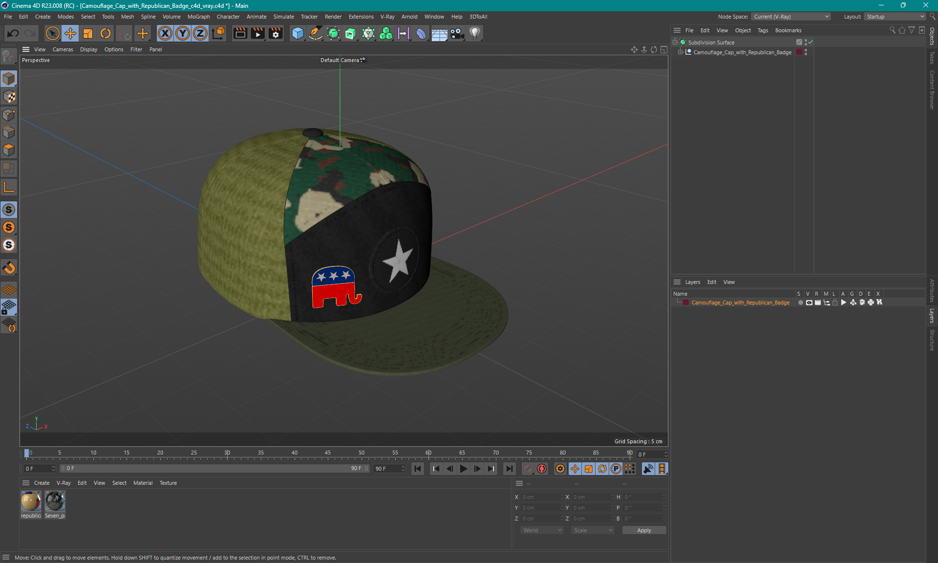Switch to Points mode

(9, 115)
